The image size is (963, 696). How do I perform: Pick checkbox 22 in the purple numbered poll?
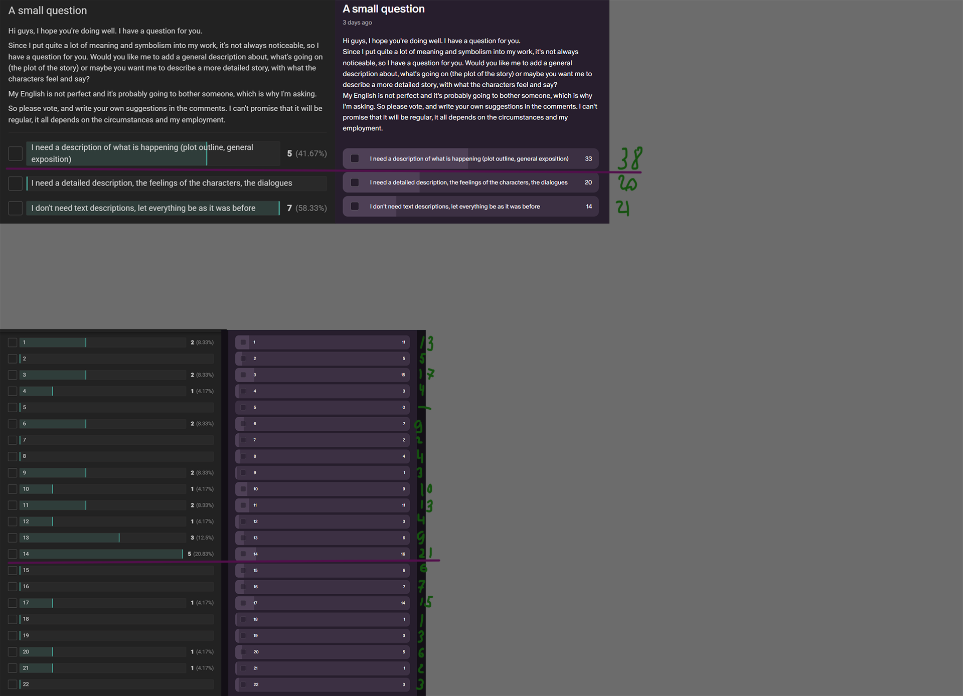[243, 684]
